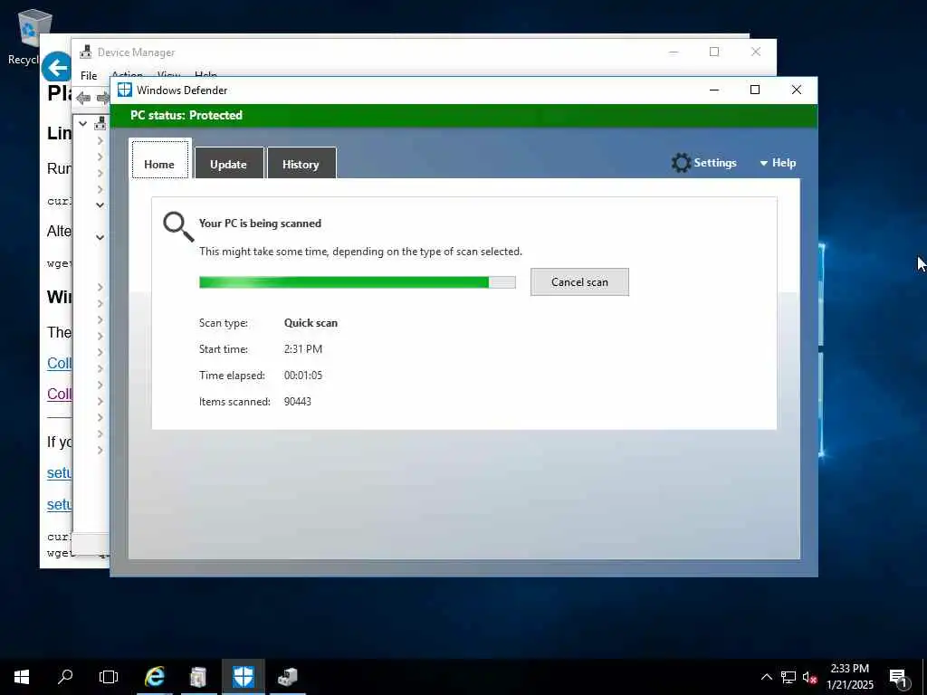The width and height of the screenshot is (927, 695).
Task: Minimize the Windows Defender window
Action: tap(714, 90)
